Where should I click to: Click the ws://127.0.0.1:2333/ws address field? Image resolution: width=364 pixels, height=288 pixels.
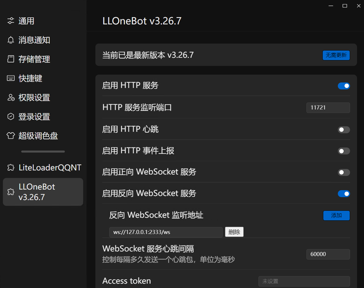tap(166, 232)
